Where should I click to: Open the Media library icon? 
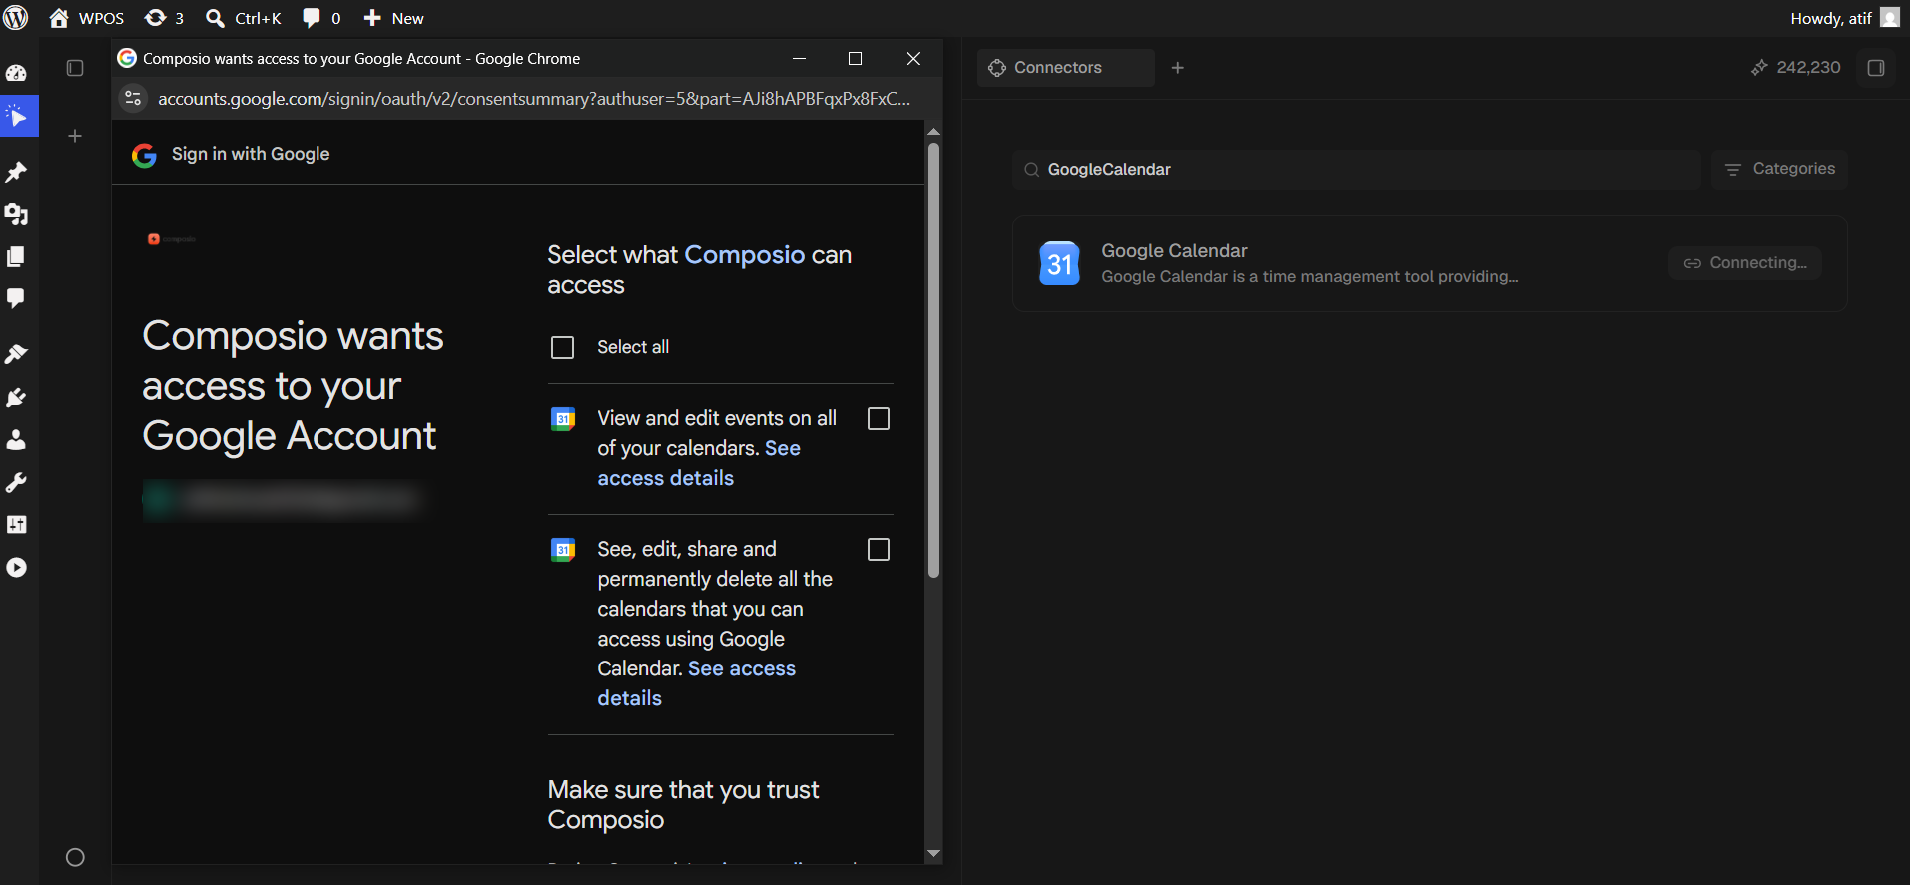pos(16,215)
